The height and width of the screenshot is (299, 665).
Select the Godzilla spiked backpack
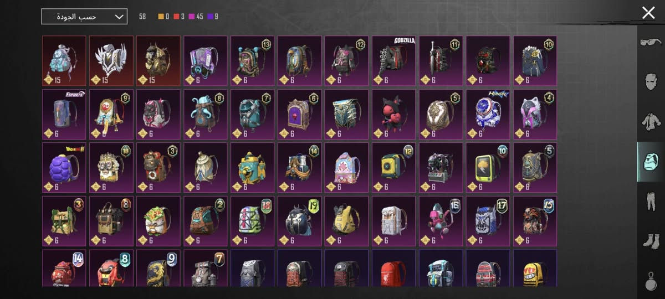pyautogui.click(x=393, y=61)
